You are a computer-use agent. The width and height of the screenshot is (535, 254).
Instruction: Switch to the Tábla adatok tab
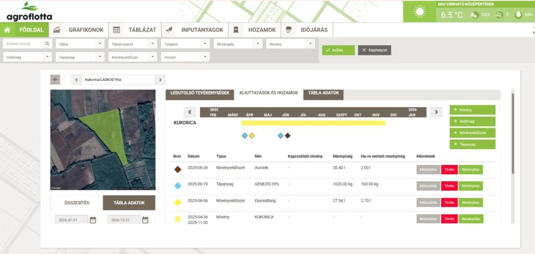point(323,93)
